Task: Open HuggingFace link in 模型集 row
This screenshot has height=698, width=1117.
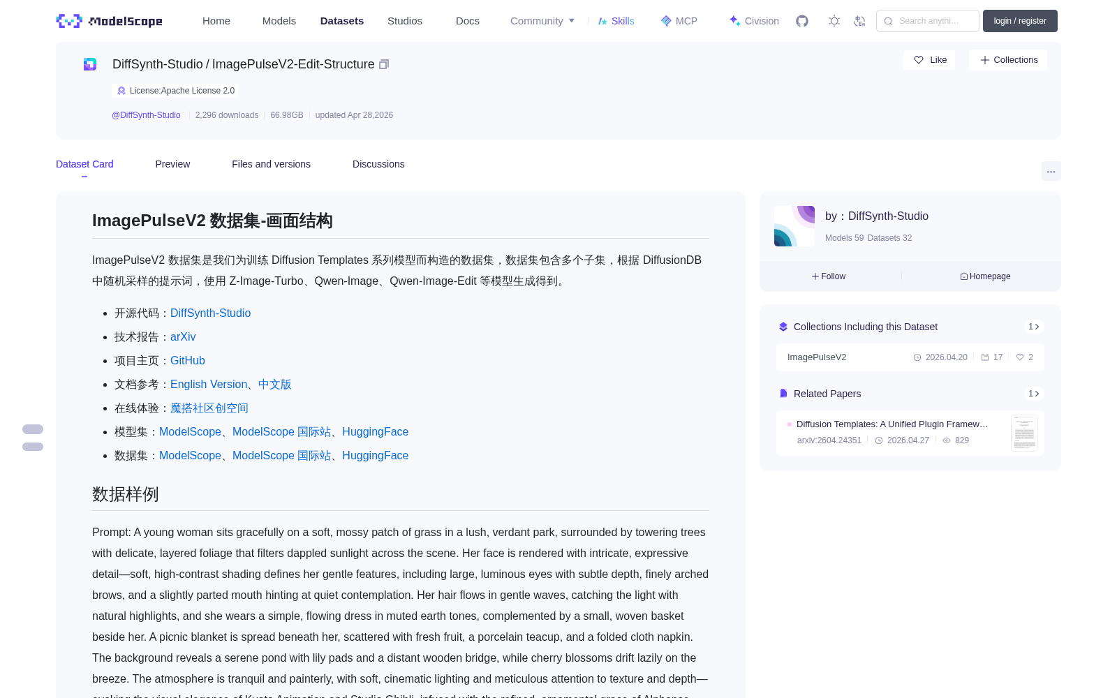Action: tap(375, 432)
